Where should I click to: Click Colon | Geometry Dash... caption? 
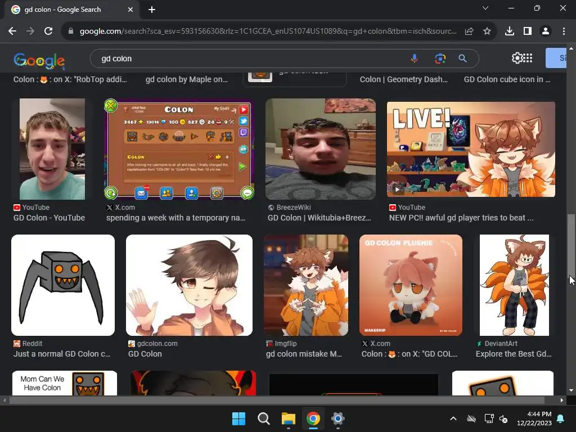[x=404, y=79]
